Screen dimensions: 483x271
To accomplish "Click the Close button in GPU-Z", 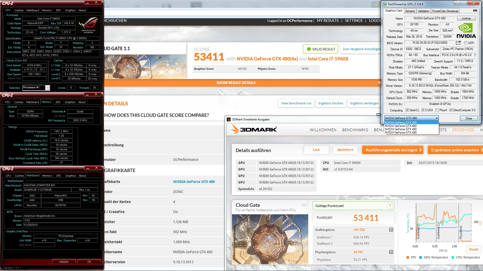I will [469, 118].
